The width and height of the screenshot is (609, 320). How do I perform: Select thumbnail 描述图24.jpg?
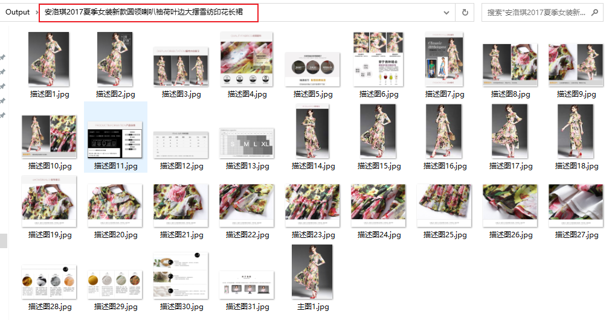pos(378,206)
